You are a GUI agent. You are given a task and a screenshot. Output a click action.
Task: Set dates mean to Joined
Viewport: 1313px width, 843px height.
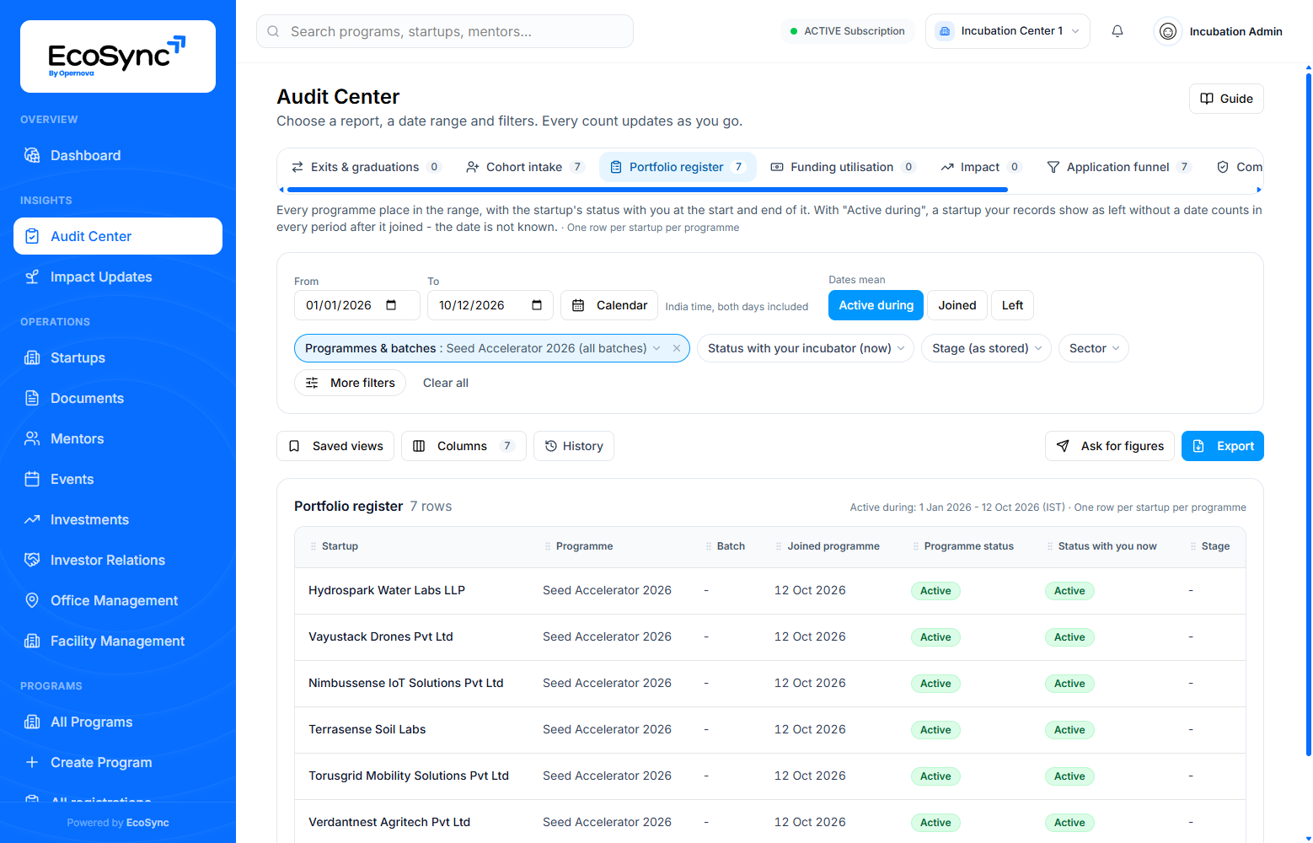(957, 305)
